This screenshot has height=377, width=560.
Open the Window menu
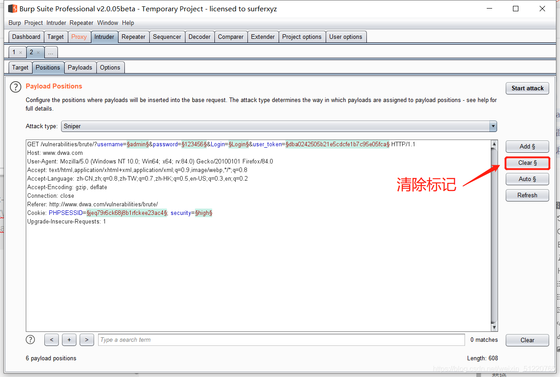tap(108, 23)
